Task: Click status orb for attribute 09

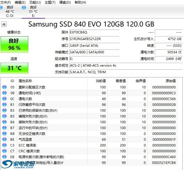Action: click(4, 93)
